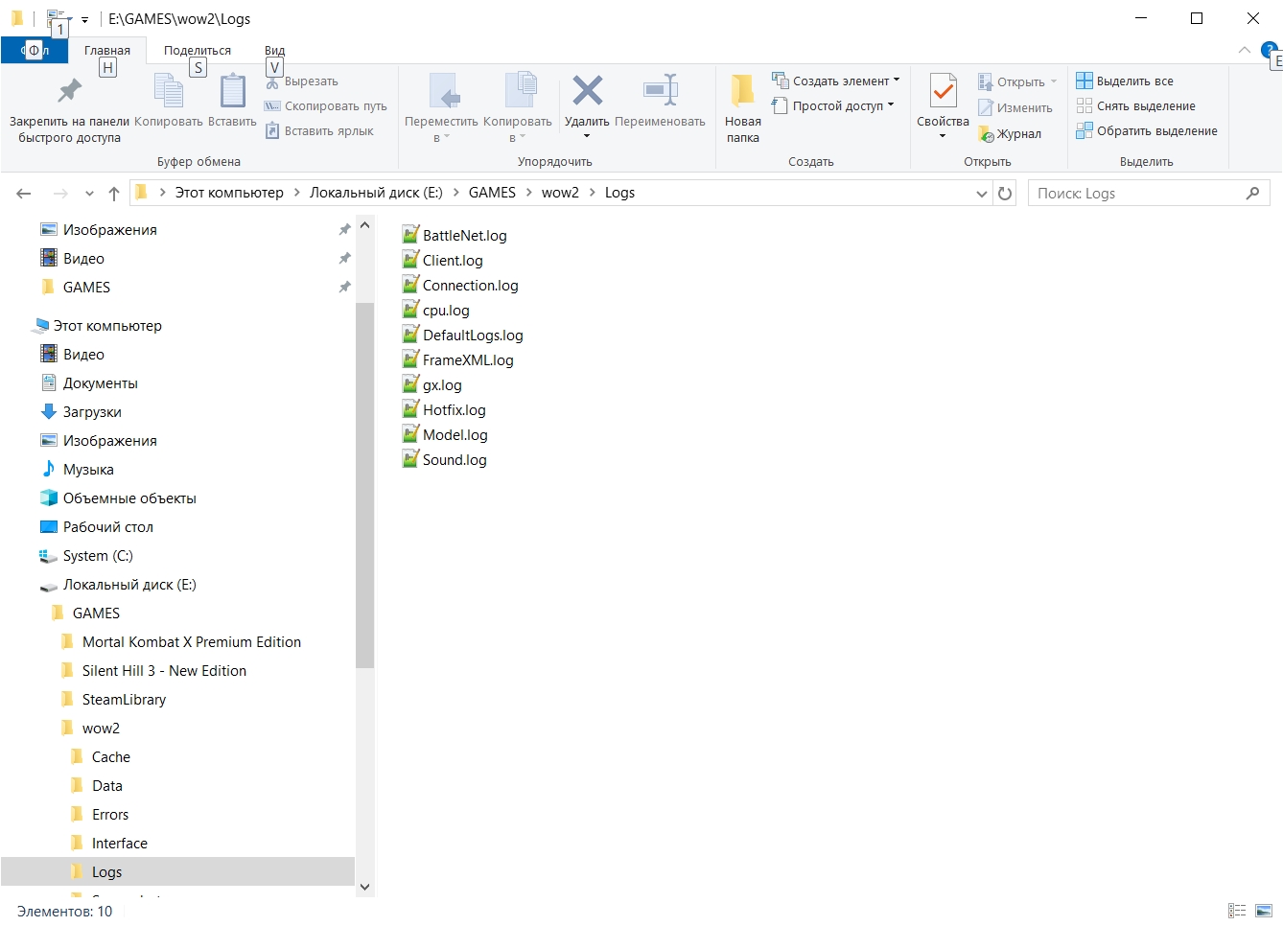Click the search Logs input field
The image size is (1283, 926).
click(x=1138, y=194)
